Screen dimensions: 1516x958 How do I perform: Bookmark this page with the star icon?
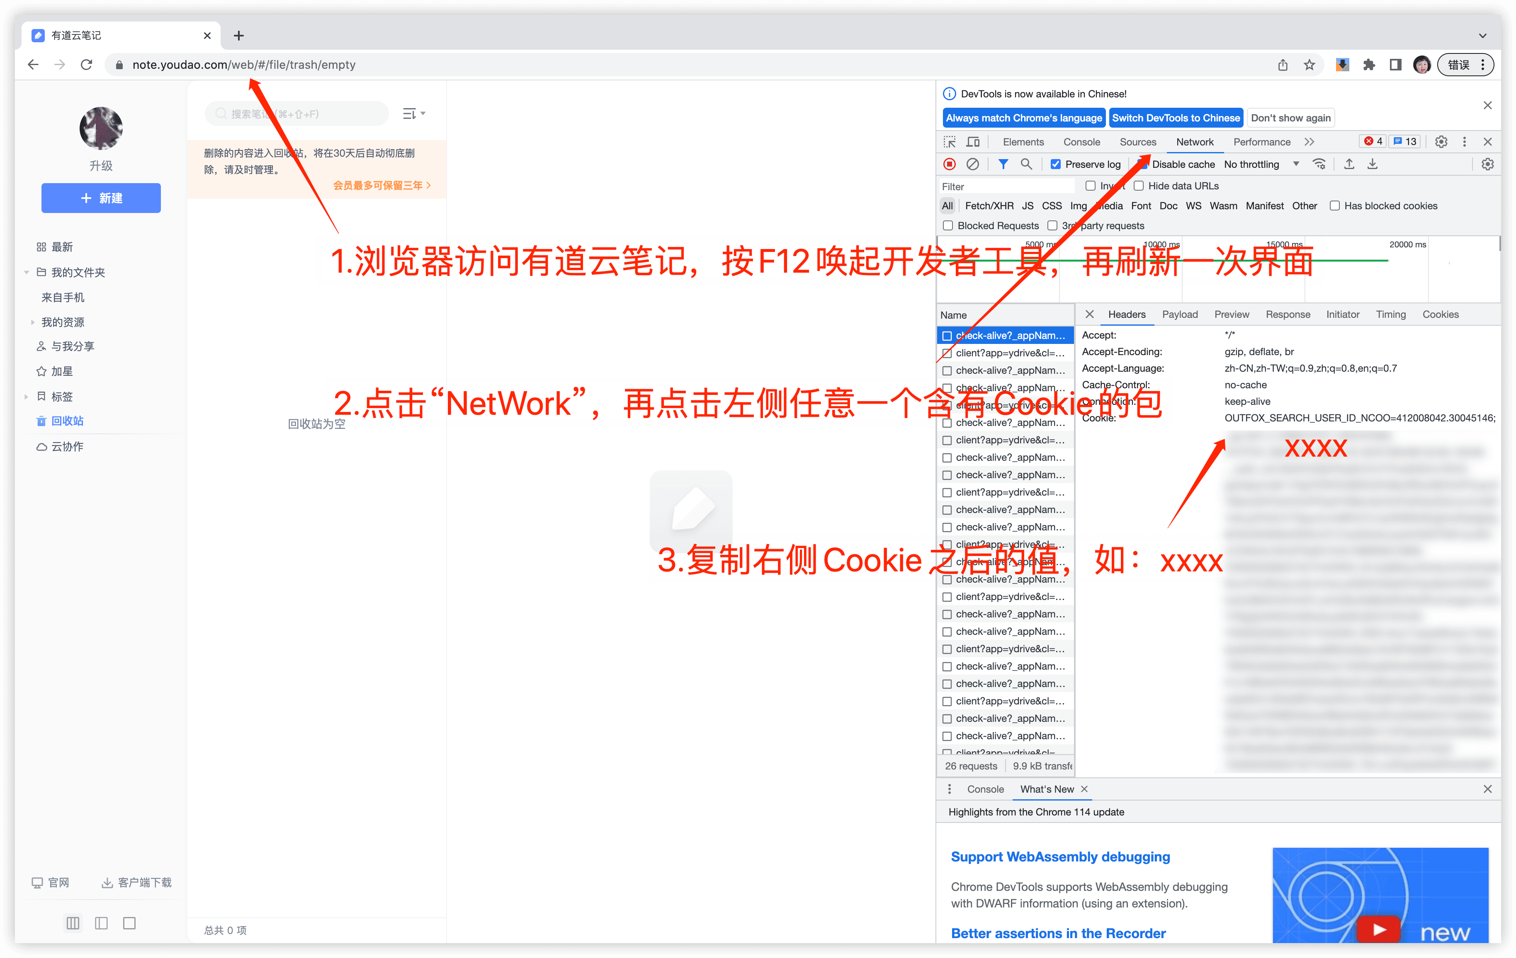[1309, 65]
